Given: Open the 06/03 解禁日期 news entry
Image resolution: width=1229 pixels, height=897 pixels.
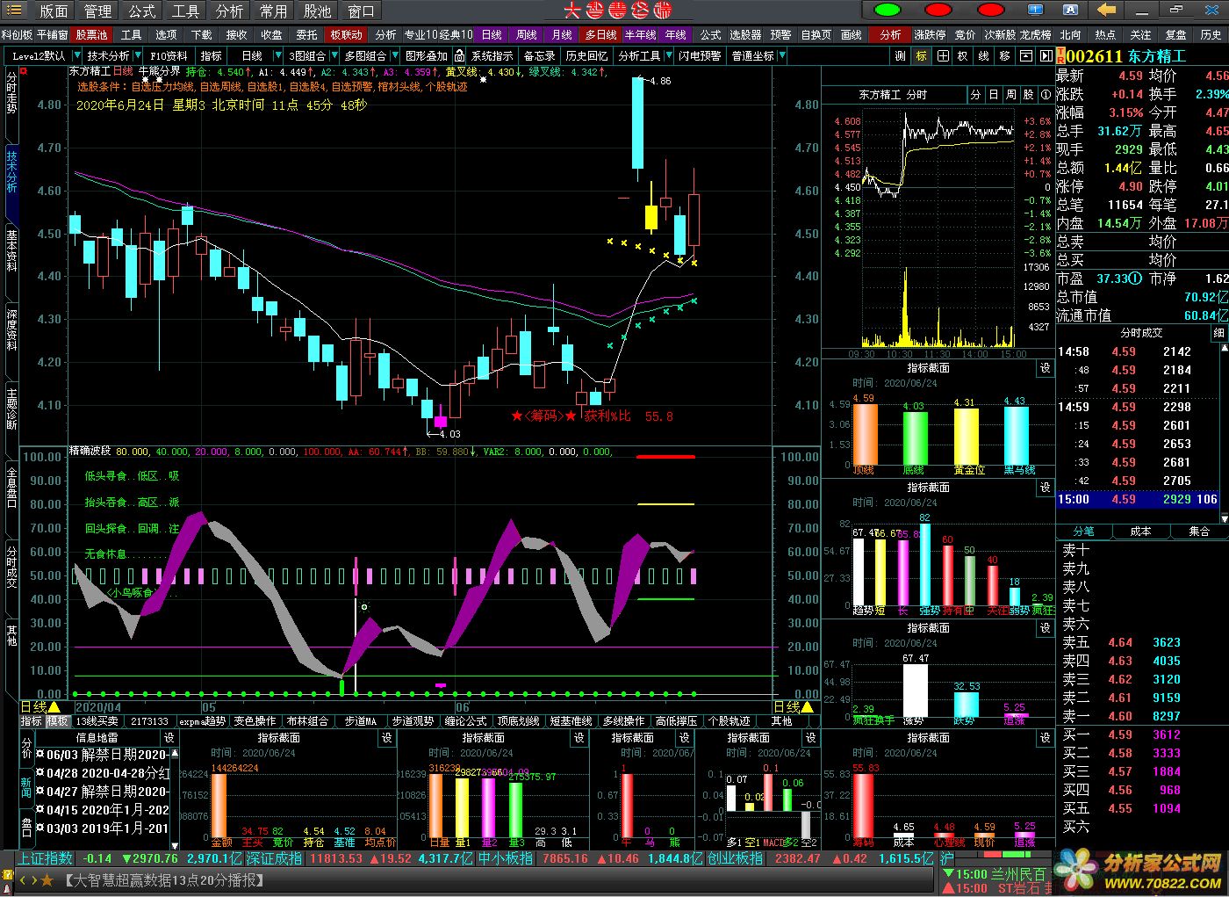Looking at the screenshot, I should tap(102, 755).
